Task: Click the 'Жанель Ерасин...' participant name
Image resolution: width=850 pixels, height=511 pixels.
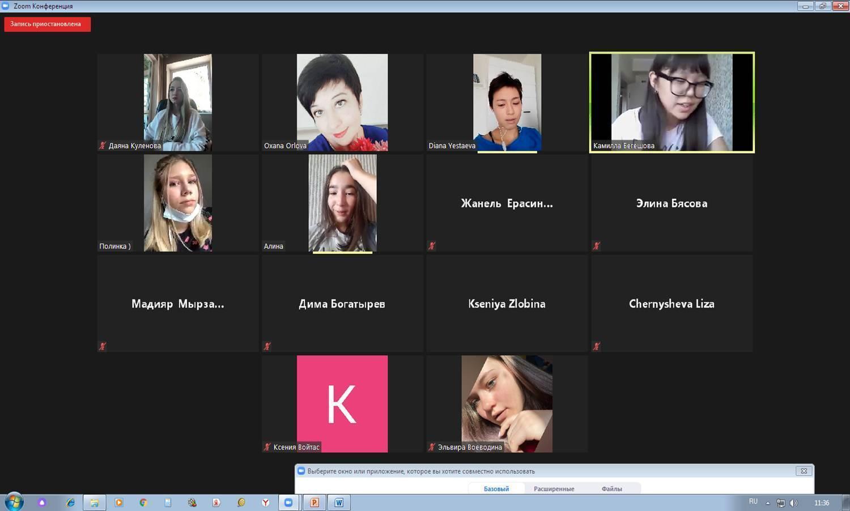Action: [507, 203]
